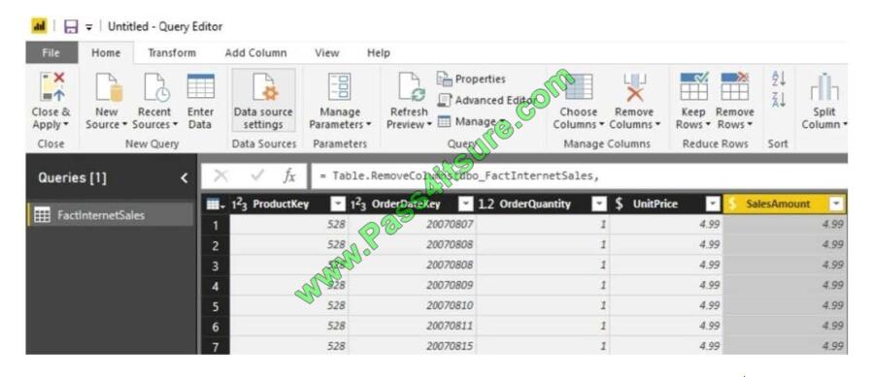Select the Home ribbon tab
Viewport: 872px width, 377px height.
(x=106, y=52)
